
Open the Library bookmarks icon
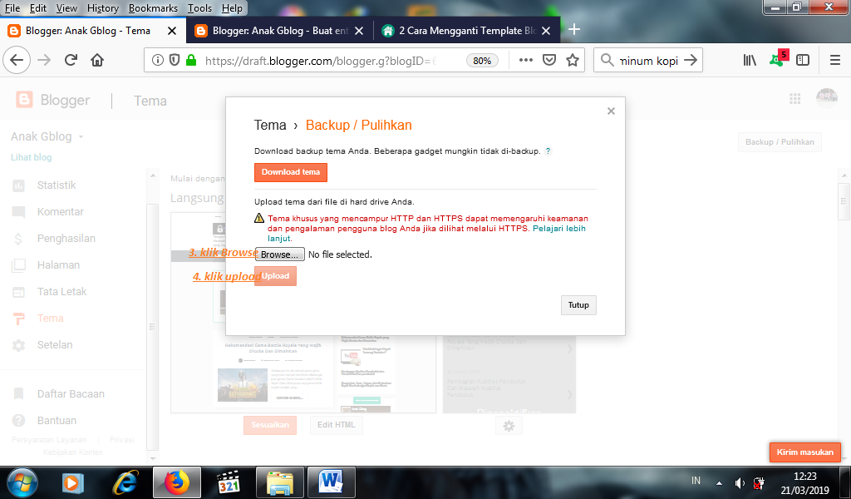(750, 60)
